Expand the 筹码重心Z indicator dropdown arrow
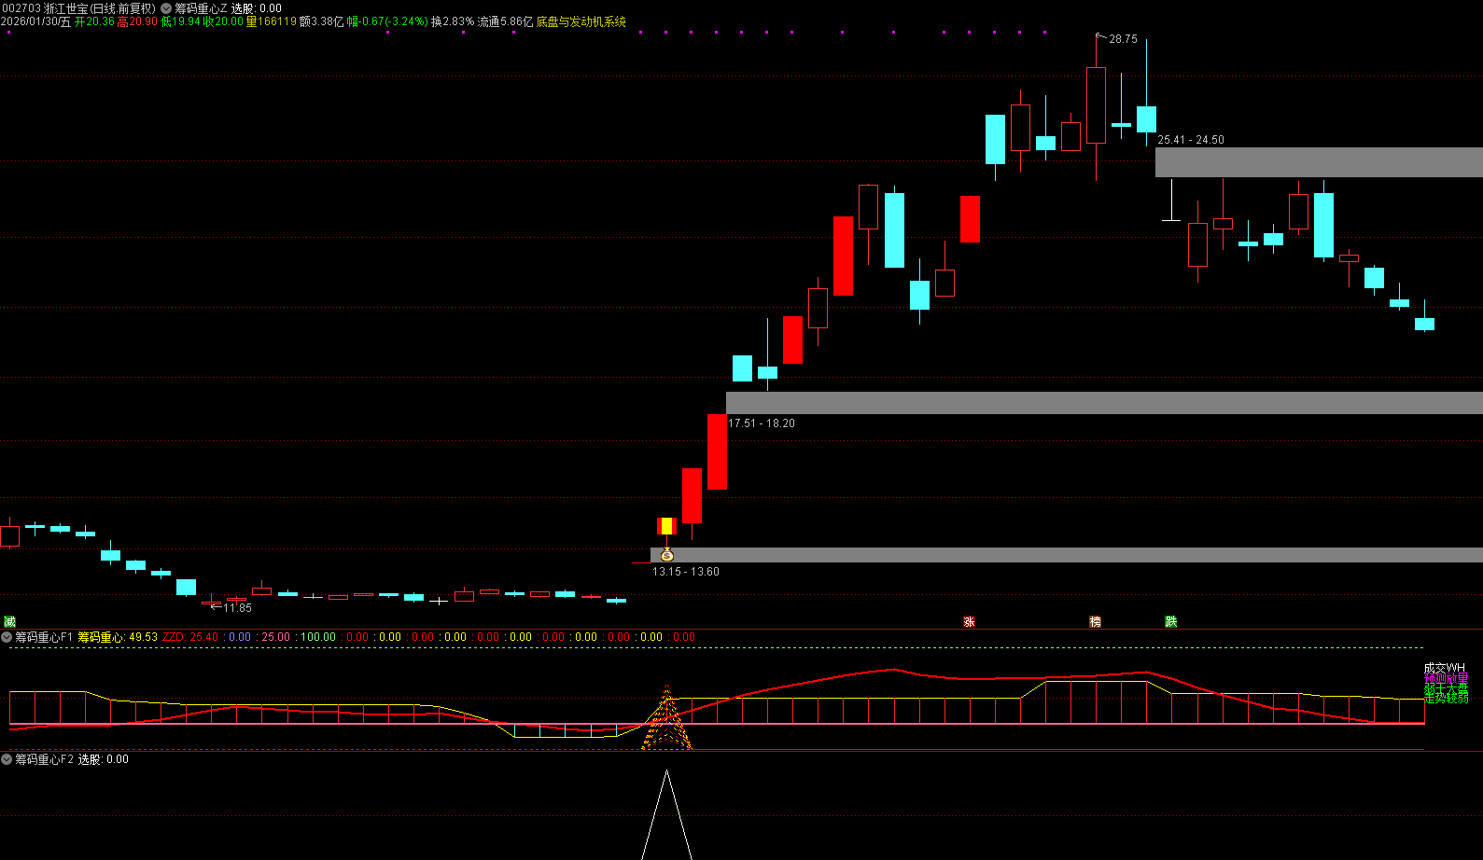 click(166, 8)
